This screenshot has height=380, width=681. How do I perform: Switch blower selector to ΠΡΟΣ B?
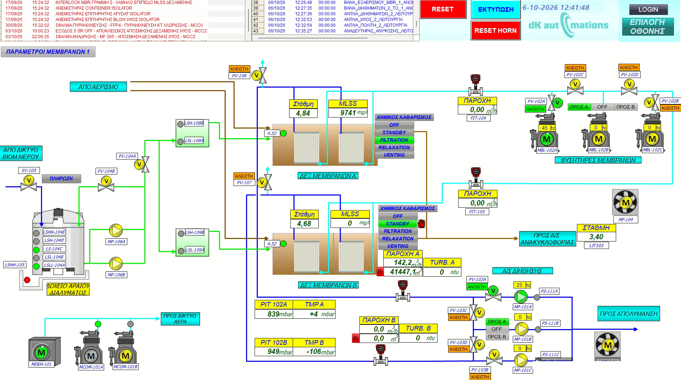pos(626,107)
